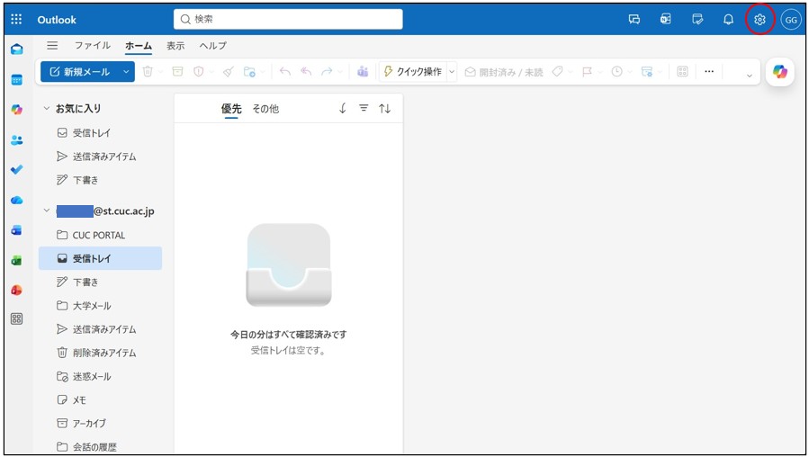Open the 表示 ribbon tab
The height and width of the screenshot is (457, 809).
pyautogui.click(x=175, y=46)
